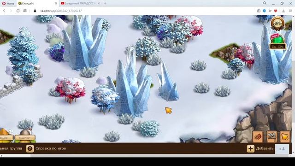Reload the current page
This screenshot has width=295, height=166.
[x=18, y=11]
